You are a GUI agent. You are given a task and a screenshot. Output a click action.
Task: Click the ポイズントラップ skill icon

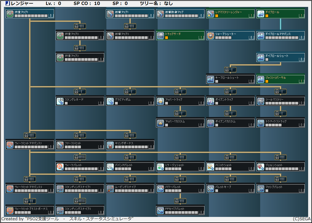click(x=211, y=101)
